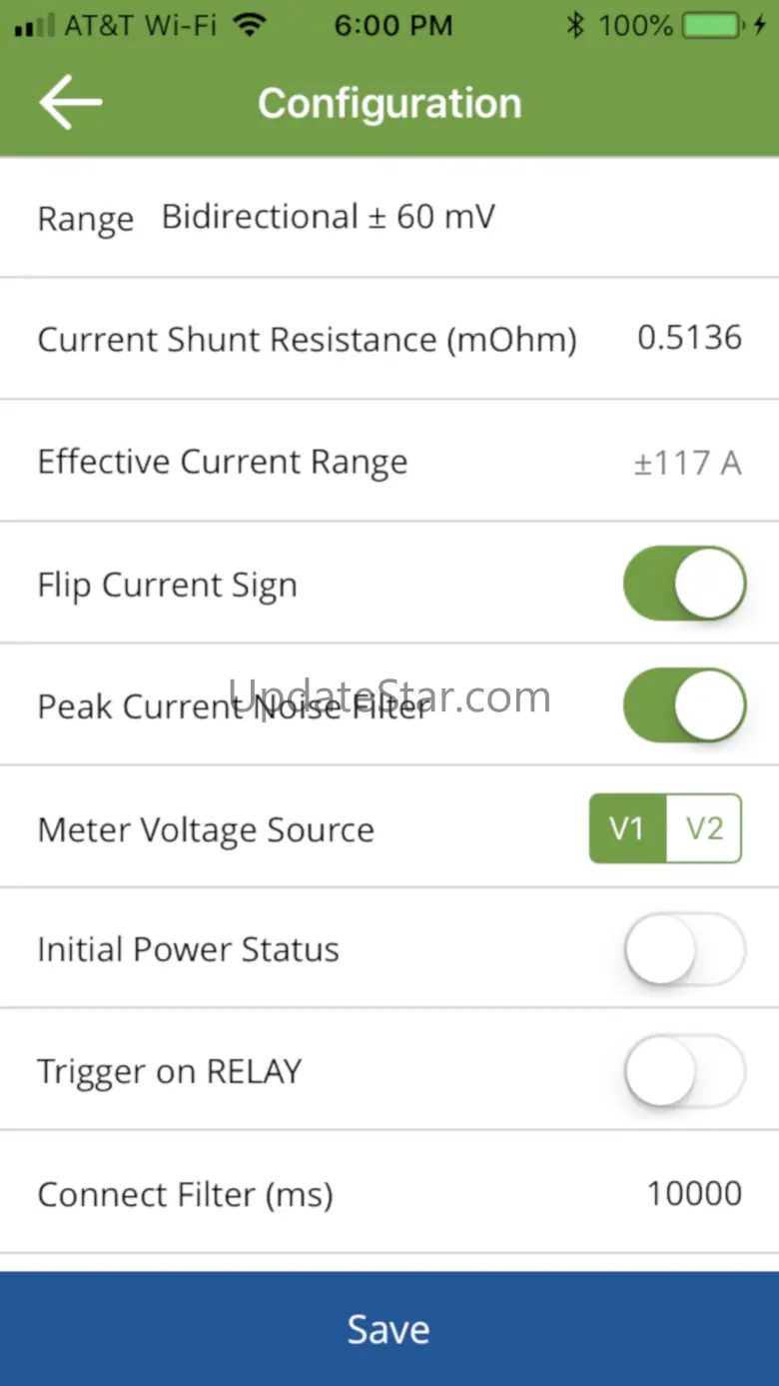Tap the cellular signal bars

35,27
